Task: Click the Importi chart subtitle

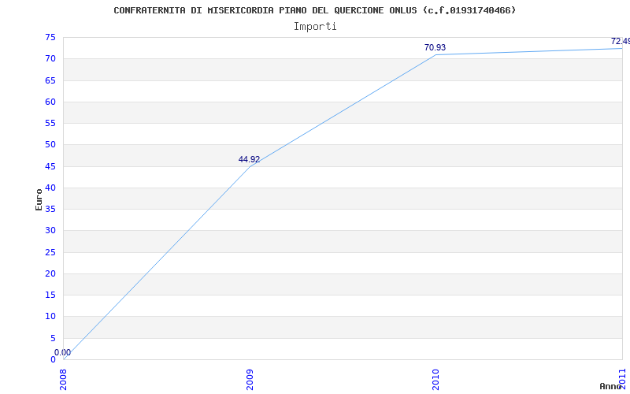Action: [x=315, y=27]
